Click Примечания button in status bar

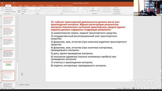click(127, 88)
